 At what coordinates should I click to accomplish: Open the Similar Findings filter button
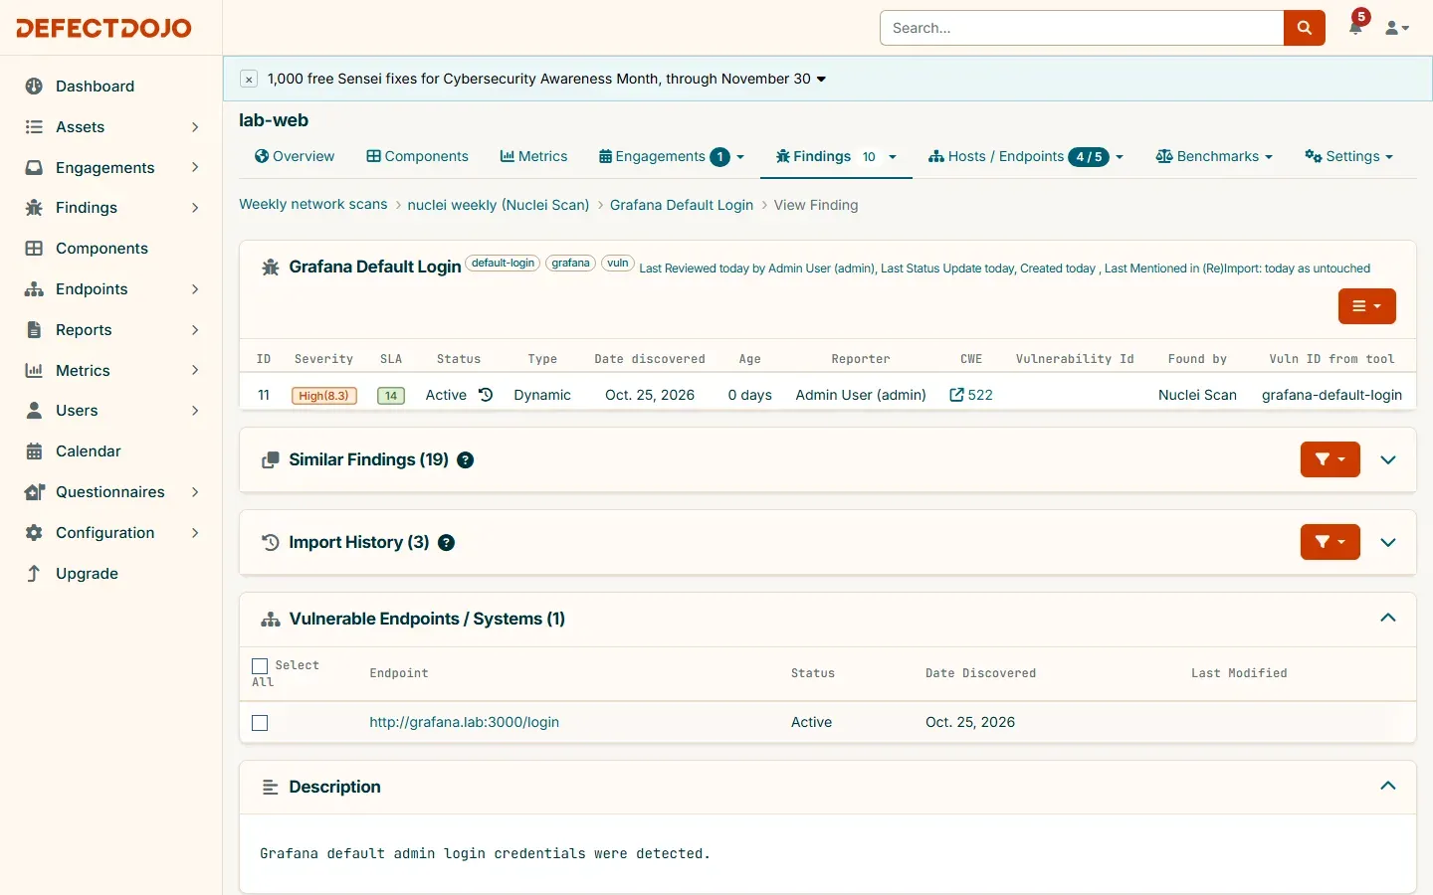(1330, 459)
